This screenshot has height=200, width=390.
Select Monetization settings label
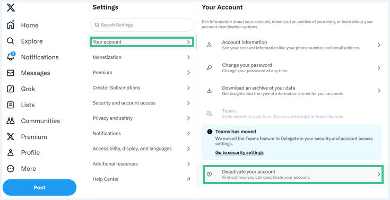107,57
